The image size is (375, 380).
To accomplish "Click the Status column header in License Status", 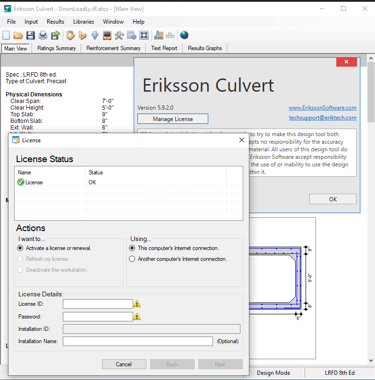I will click(x=156, y=173).
